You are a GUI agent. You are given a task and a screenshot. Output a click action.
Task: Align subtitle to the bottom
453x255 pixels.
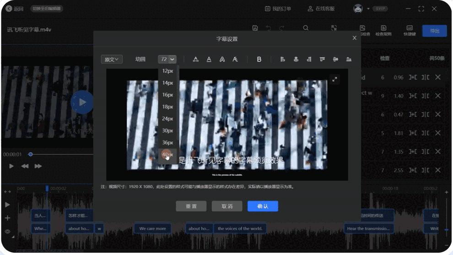349,59
